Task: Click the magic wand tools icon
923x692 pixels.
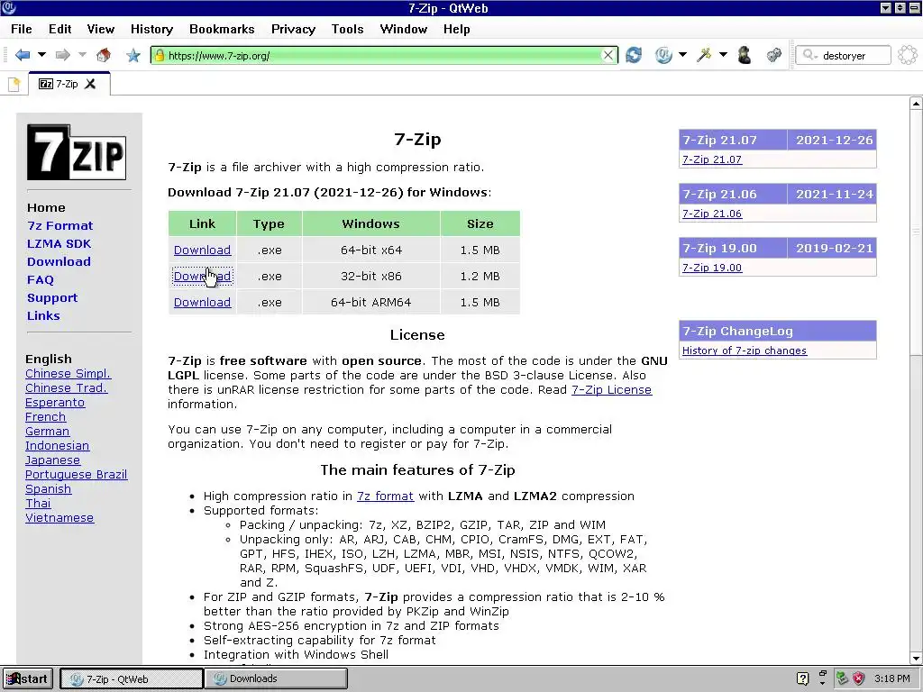Action: pyautogui.click(x=704, y=55)
